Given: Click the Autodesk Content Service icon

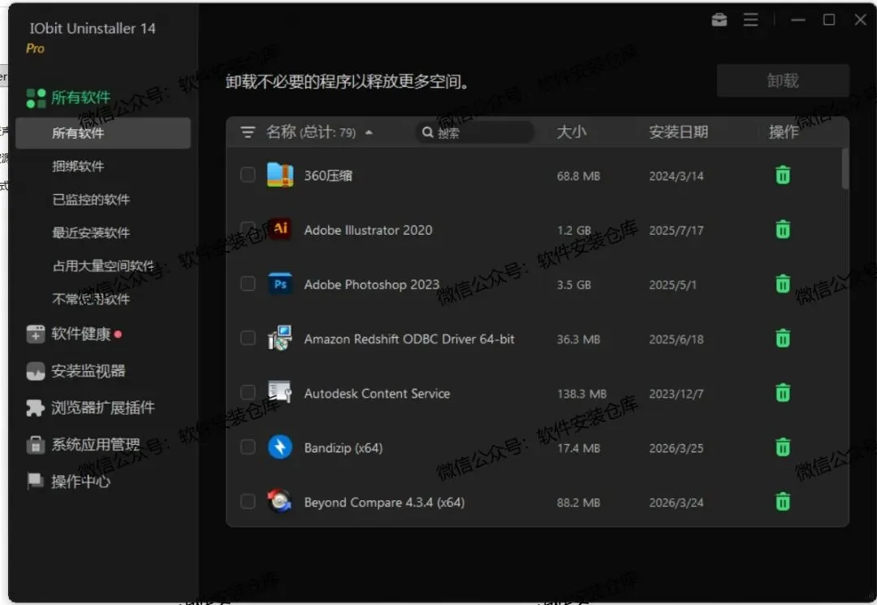Looking at the screenshot, I should click(279, 392).
